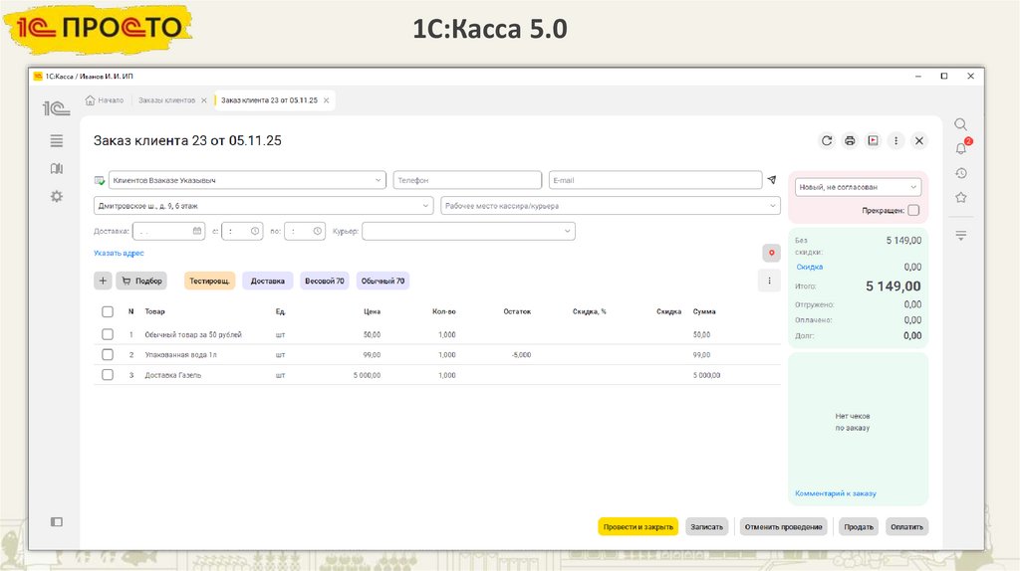Click the 'Записать' button
This screenshot has height=571, width=1020.
pos(706,527)
